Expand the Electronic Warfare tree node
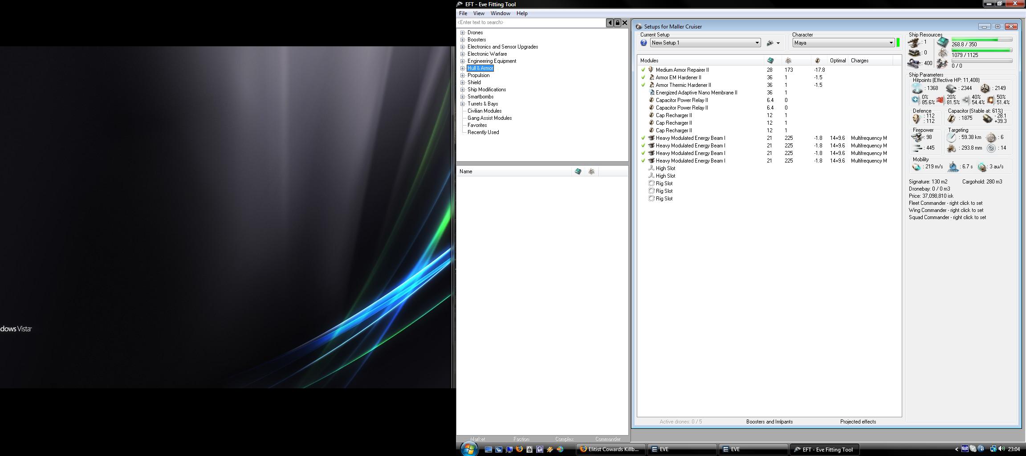Screen dimensions: 1026x456 (x=463, y=54)
